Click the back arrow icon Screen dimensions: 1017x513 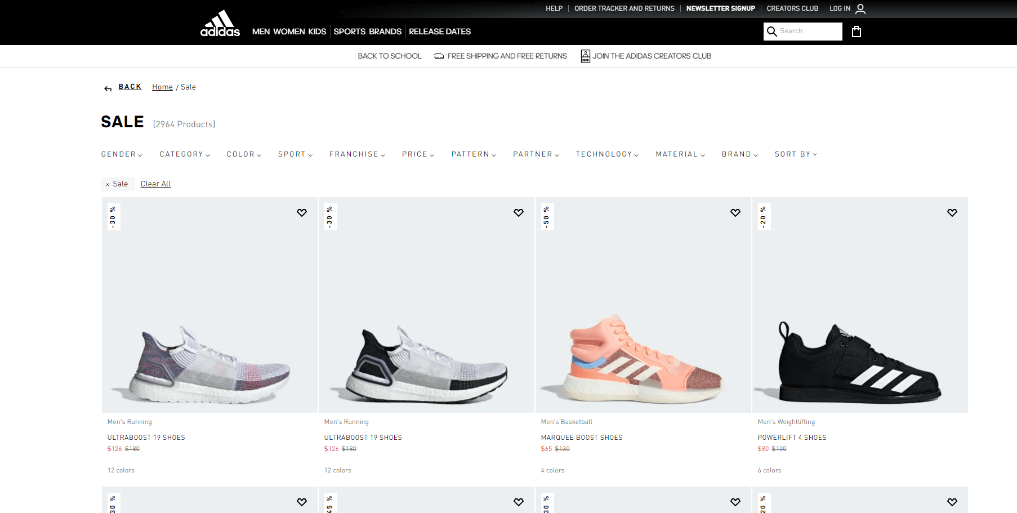(x=108, y=88)
